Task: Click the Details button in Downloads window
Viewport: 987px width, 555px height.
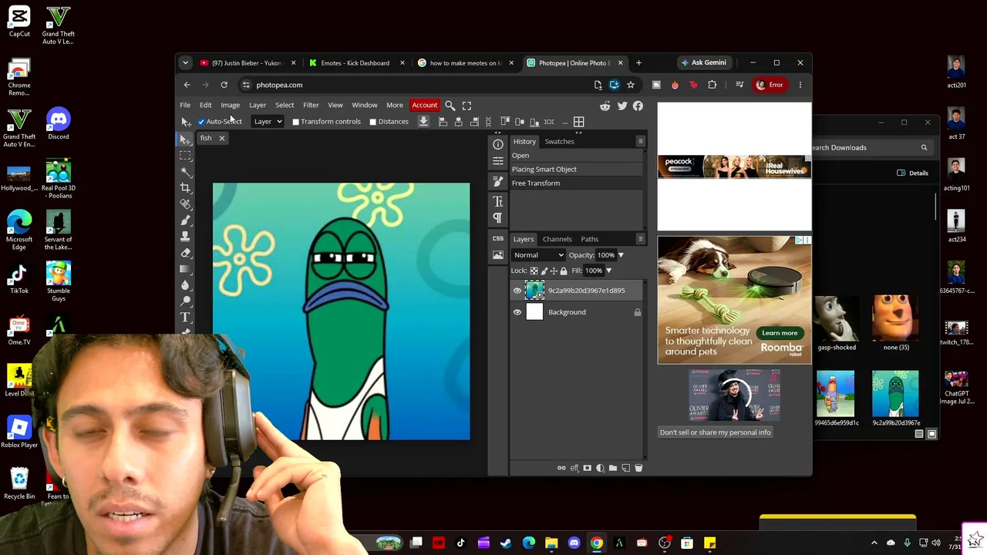Action: [913, 173]
